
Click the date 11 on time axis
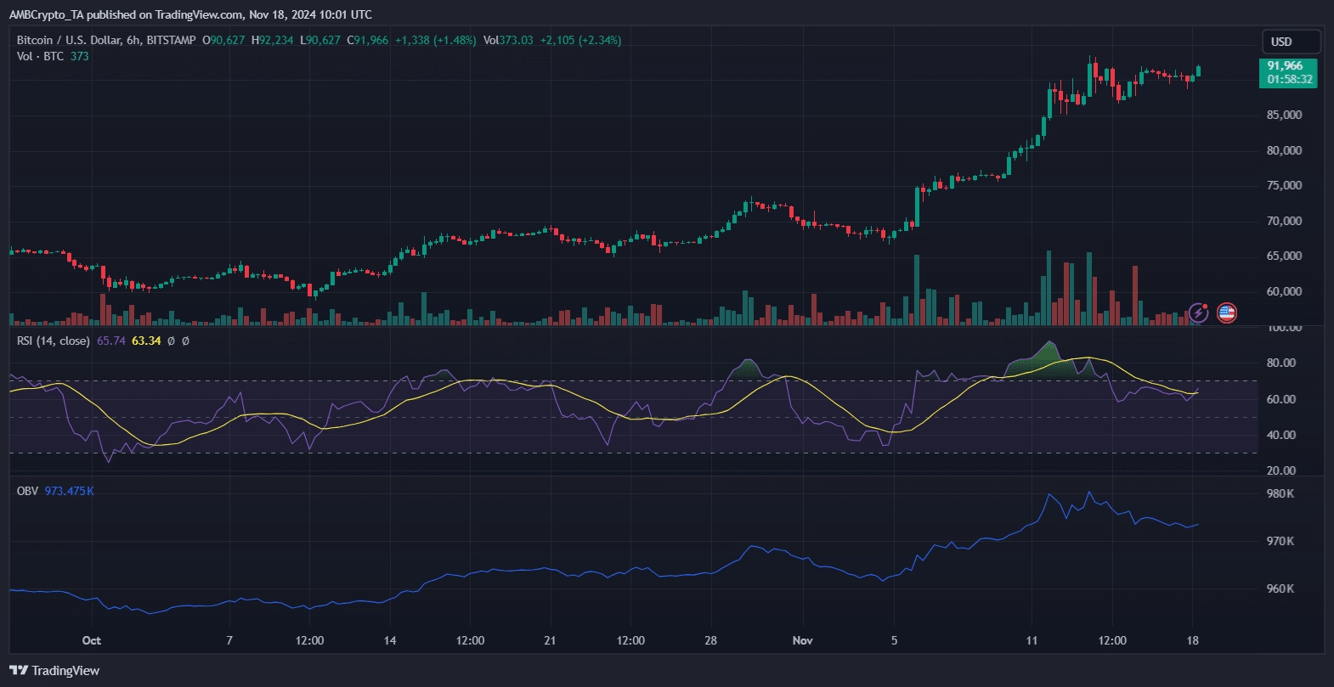[x=1032, y=640]
